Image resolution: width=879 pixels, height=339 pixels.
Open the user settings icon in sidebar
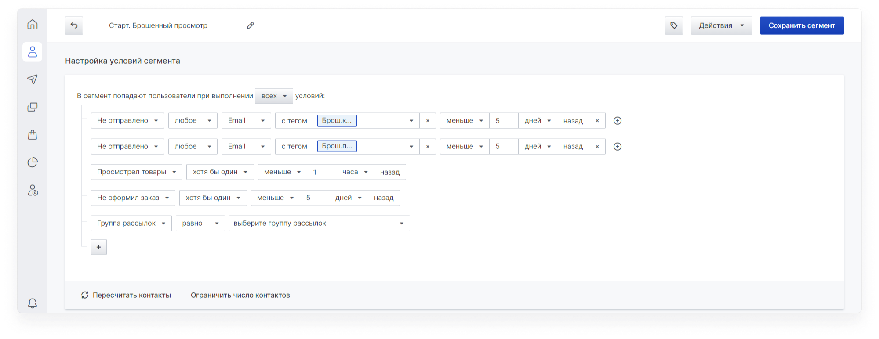click(x=33, y=190)
